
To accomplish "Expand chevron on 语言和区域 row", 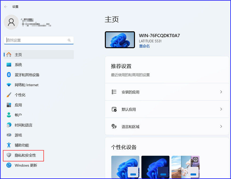I will (x=221, y=126).
